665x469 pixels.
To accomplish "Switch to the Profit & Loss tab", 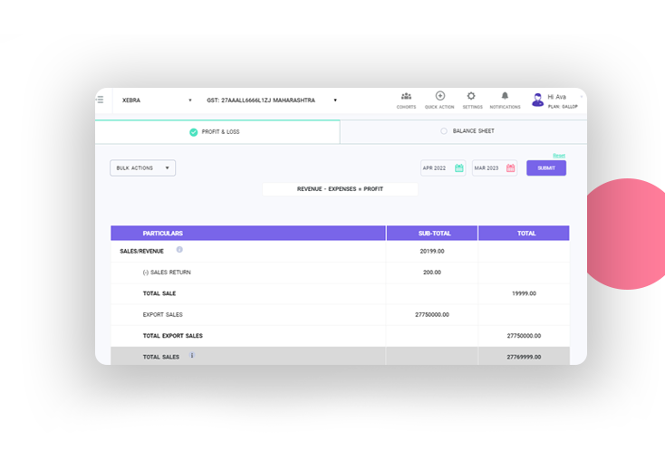I will (217, 132).
